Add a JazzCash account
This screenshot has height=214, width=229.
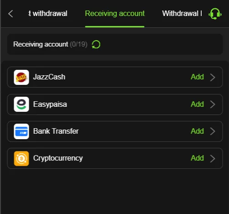coord(197,77)
